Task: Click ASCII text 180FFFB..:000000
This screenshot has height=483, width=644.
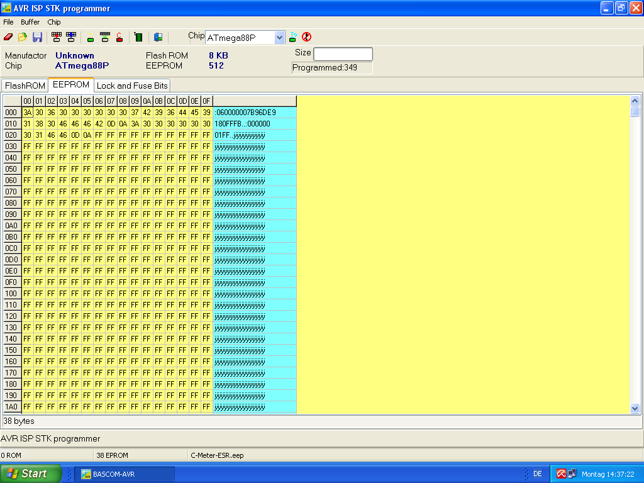Action: 242,124
